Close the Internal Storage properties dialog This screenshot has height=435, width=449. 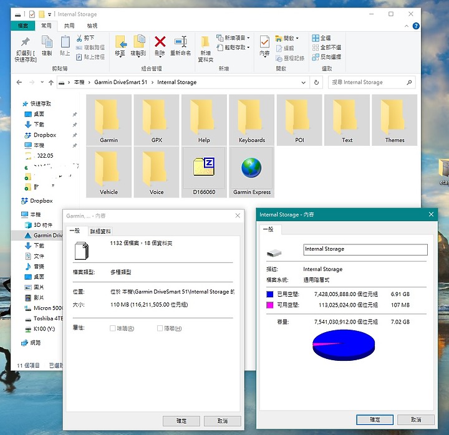[x=431, y=214]
